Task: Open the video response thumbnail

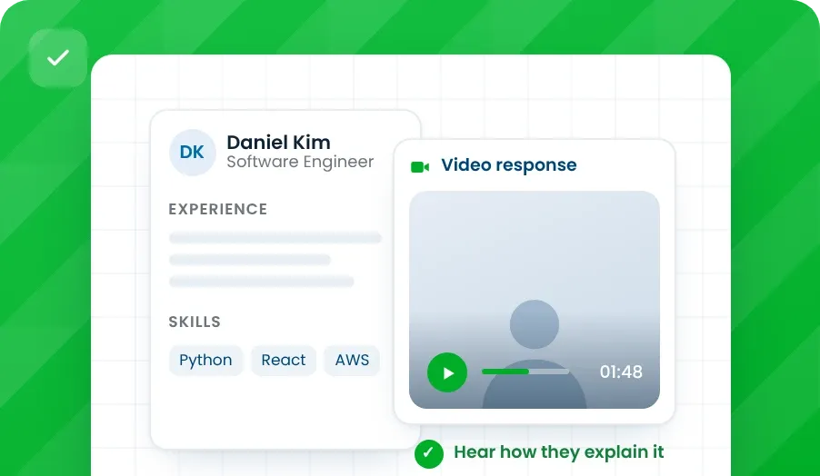Action: [x=534, y=300]
